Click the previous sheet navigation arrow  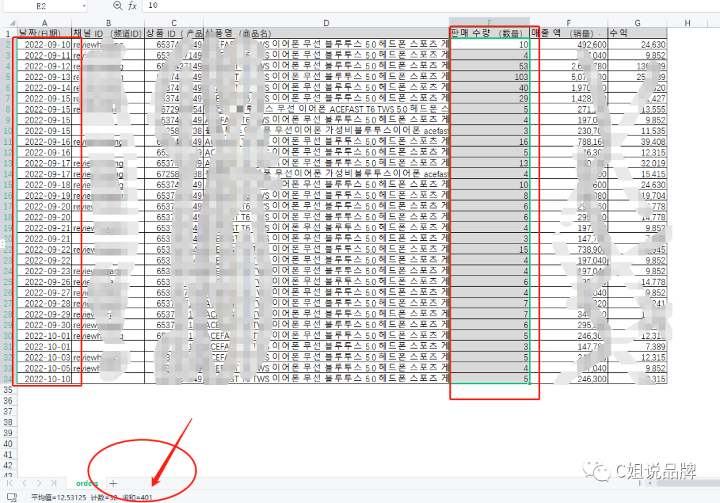[x=25, y=483]
